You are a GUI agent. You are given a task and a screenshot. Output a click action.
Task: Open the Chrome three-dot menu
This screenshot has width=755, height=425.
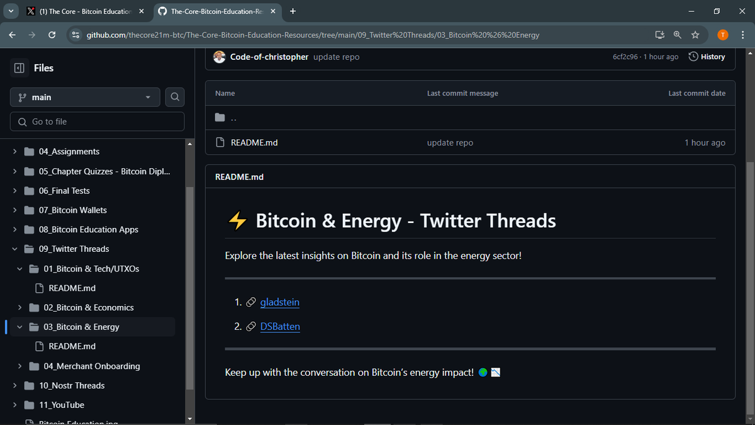(x=742, y=35)
